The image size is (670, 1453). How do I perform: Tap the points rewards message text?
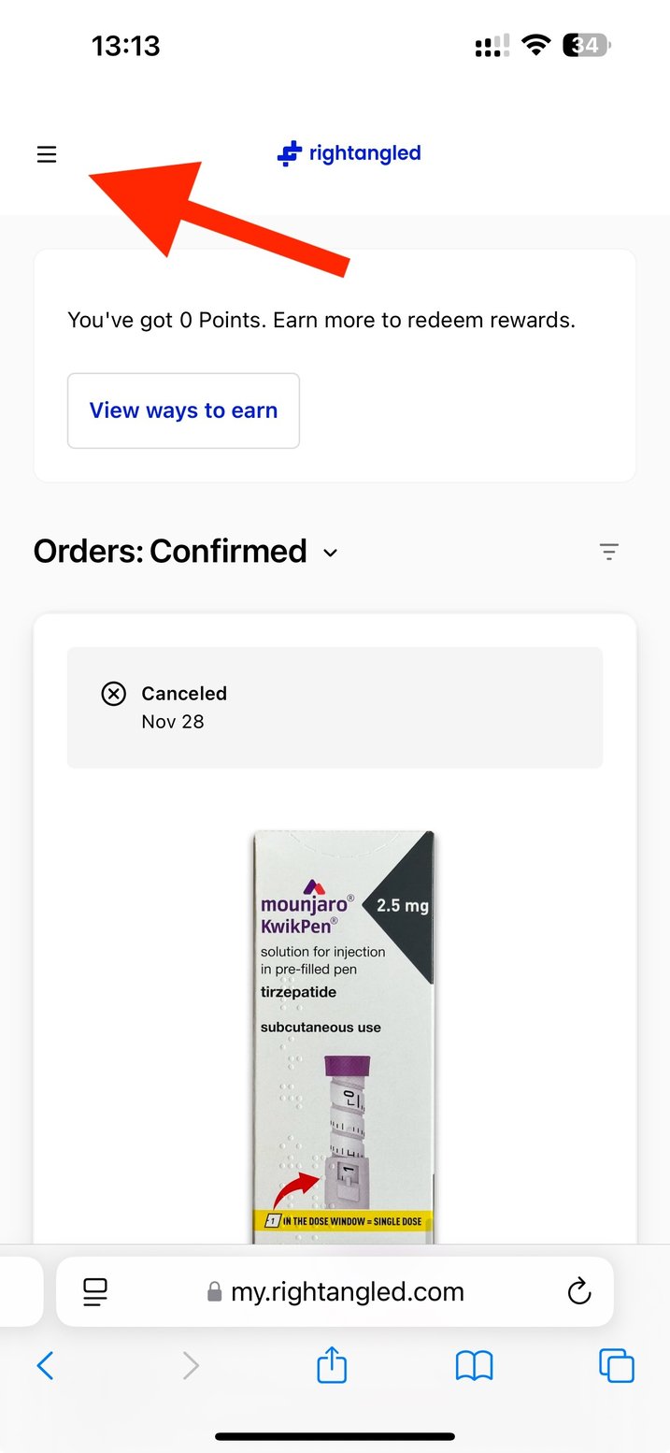(321, 320)
